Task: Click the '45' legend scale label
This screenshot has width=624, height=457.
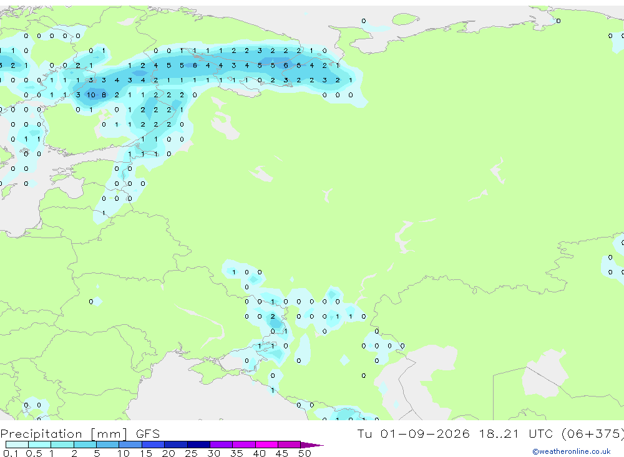Action: coord(282,453)
